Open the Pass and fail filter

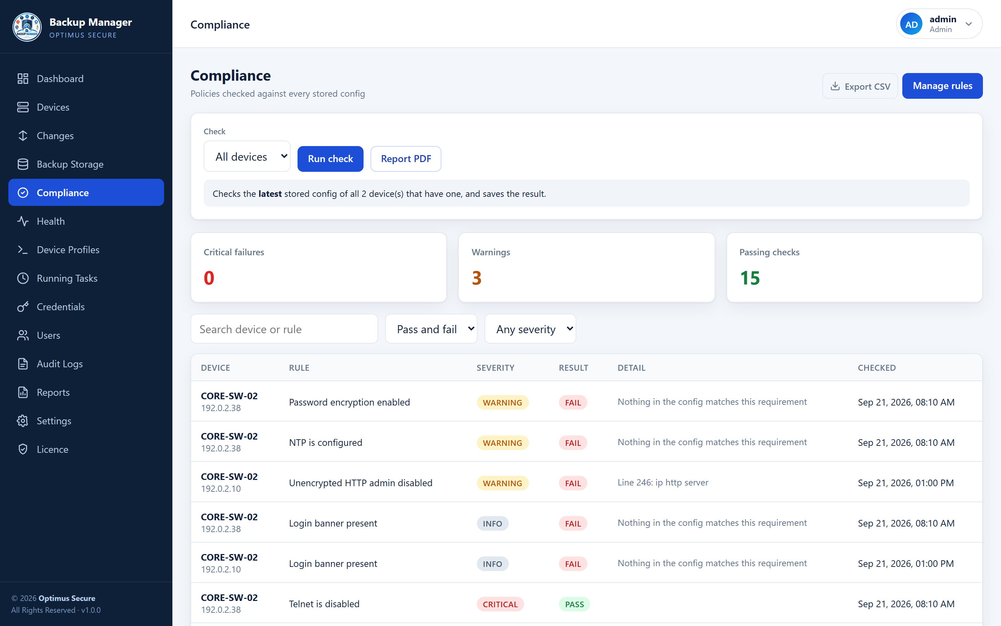click(431, 329)
